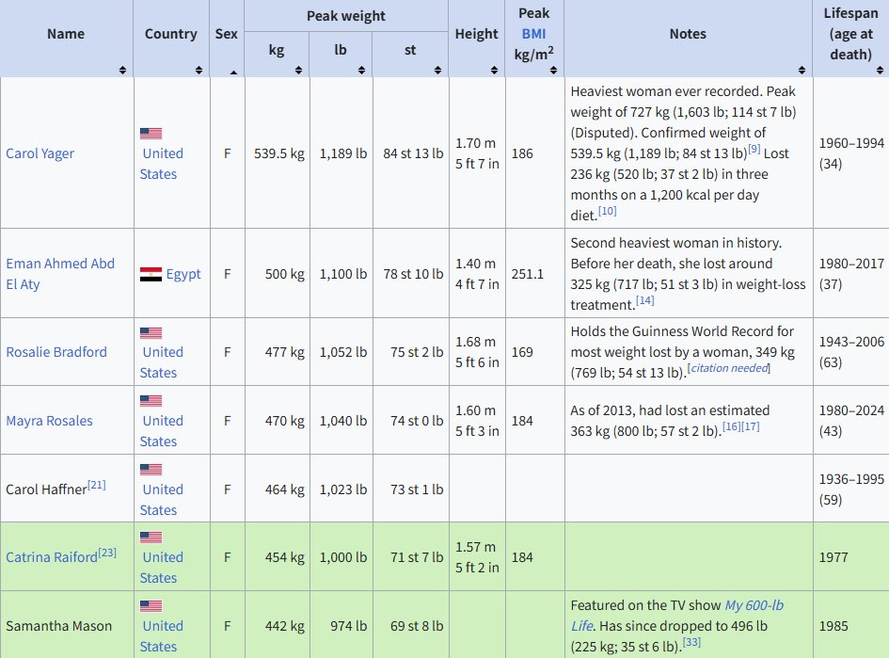Screen dimensions: 889x658
Task: Follow citation [10] in Carol Yager notes
Action: pyautogui.click(x=607, y=211)
